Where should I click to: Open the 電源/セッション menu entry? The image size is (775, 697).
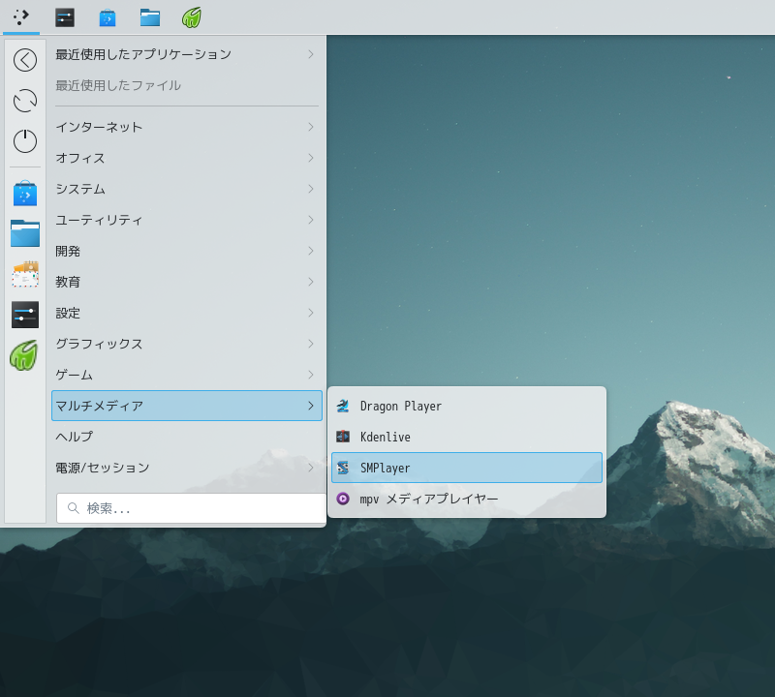pyautogui.click(x=187, y=468)
